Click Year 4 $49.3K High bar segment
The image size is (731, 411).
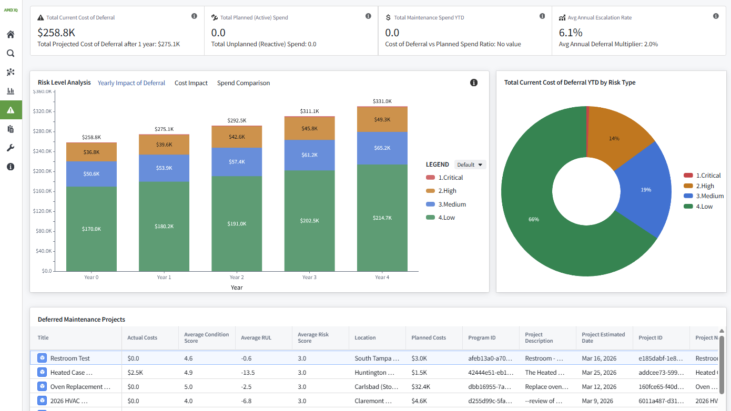382,119
